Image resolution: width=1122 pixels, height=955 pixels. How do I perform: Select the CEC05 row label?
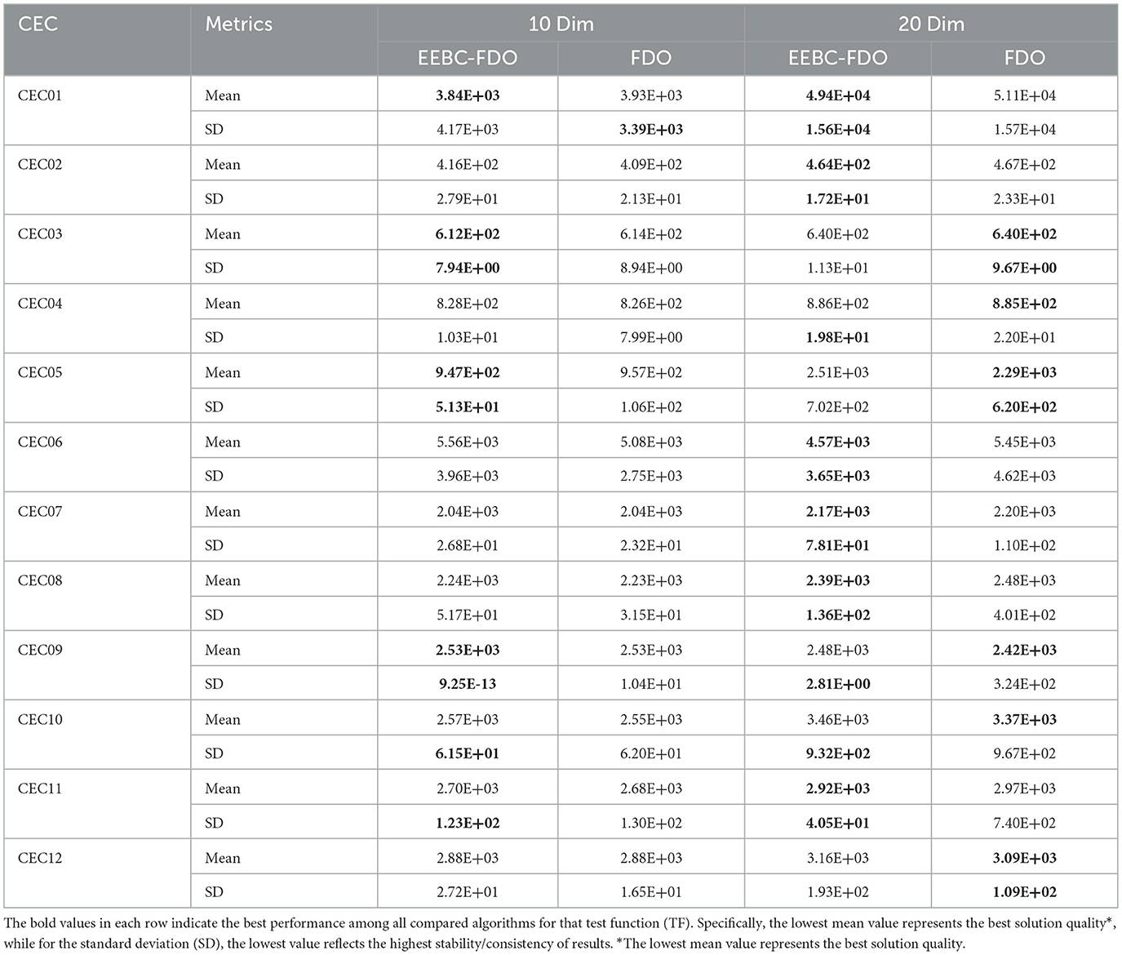(x=40, y=372)
